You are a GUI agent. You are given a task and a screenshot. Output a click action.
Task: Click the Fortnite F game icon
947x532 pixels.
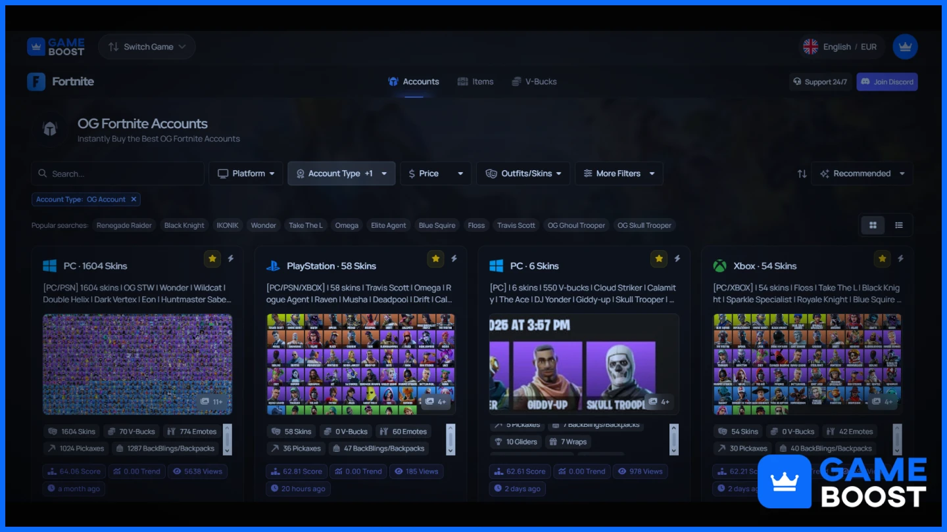[36, 81]
